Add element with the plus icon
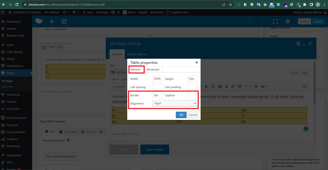This screenshot has height=170, width=328. click(52, 21)
